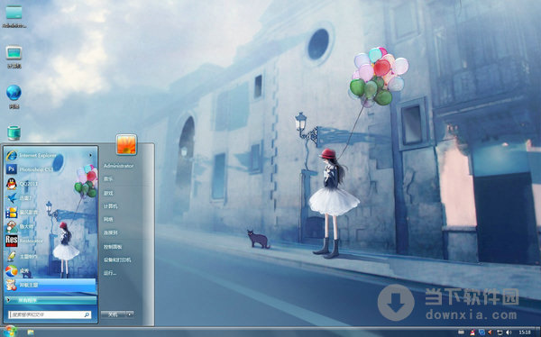Image resolution: width=541 pixels, height=337 pixels.
Task: Click the Start menu search box
Action: pos(50,314)
